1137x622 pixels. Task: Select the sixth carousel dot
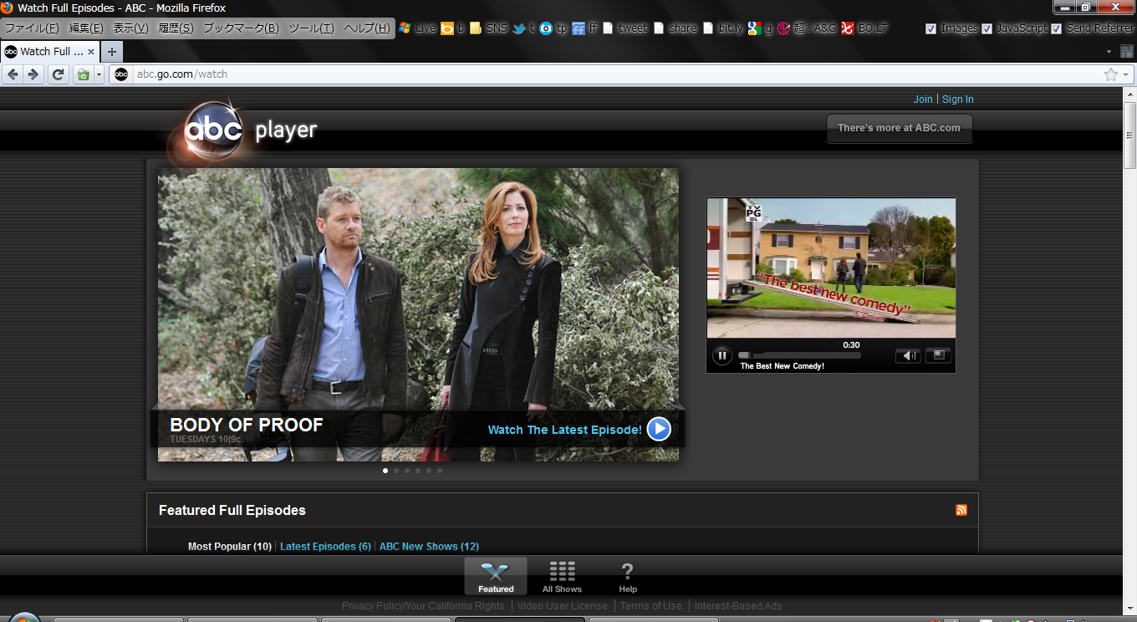pyautogui.click(x=440, y=471)
